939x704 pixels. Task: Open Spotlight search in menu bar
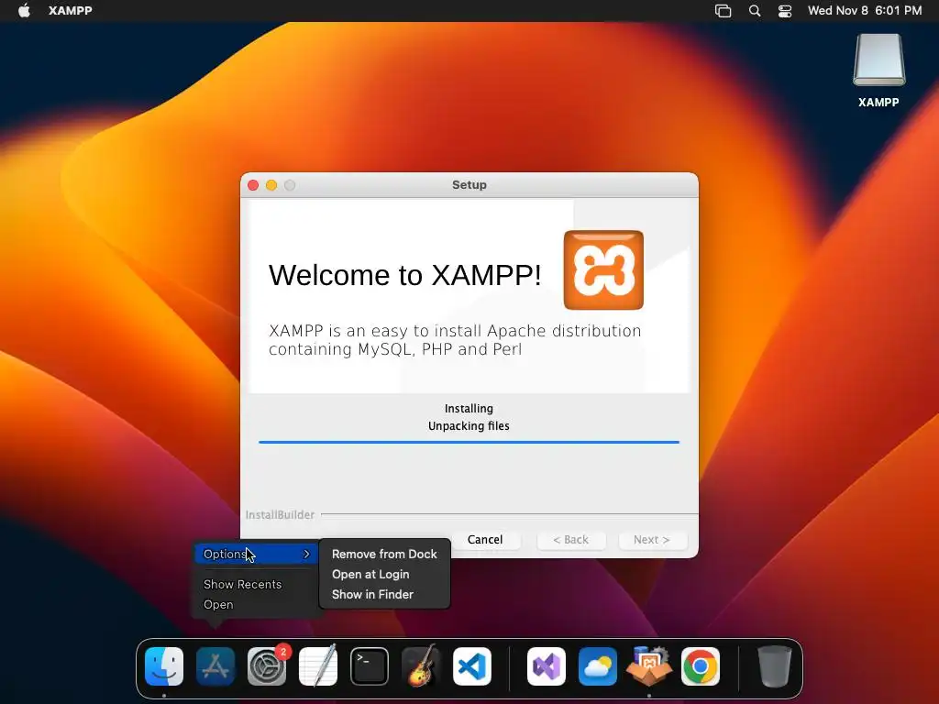pos(755,11)
